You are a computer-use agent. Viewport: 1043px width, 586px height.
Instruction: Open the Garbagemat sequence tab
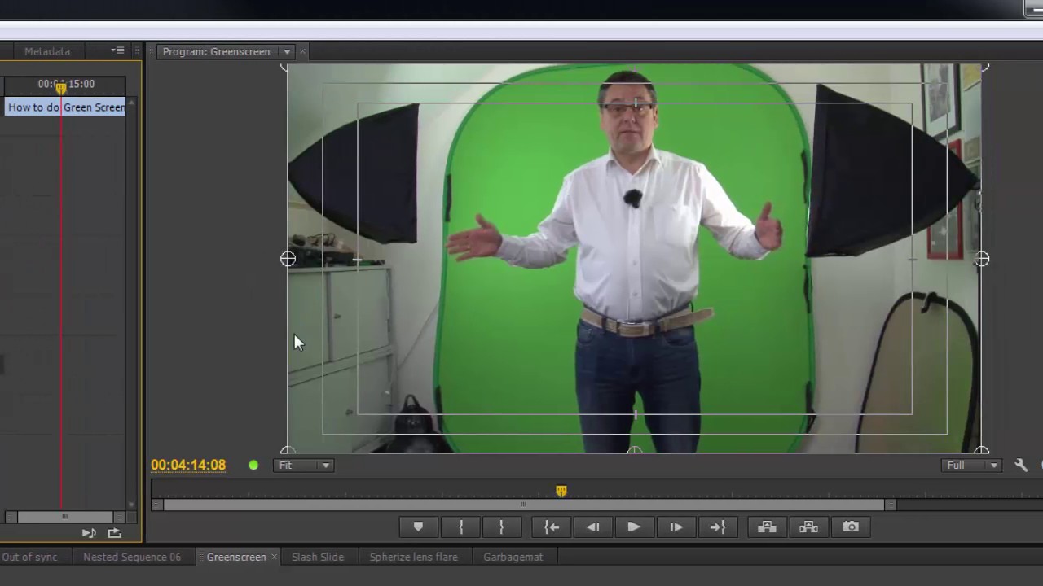click(513, 557)
